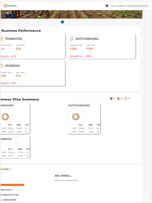Click the company logo in header
This screenshot has width=152, height=203.
(10, 6)
